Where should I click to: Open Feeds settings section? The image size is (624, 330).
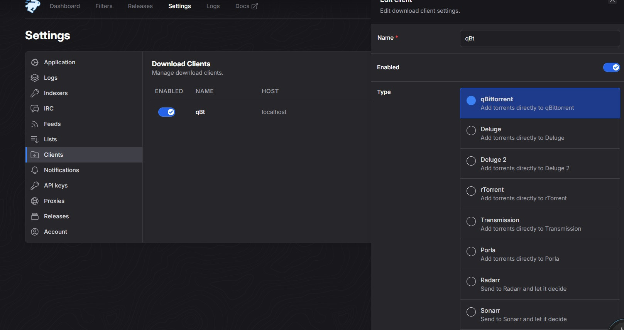coord(84,124)
